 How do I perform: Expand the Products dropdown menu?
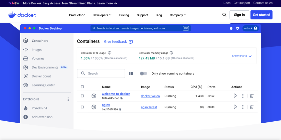click(77, 15)
